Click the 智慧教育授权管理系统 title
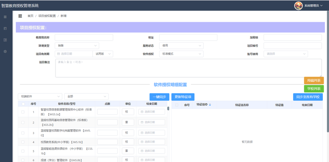Viewport: 329px width, 162px height. tap(20, 6)
